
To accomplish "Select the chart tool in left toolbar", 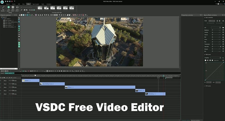I will coord(19,39).
